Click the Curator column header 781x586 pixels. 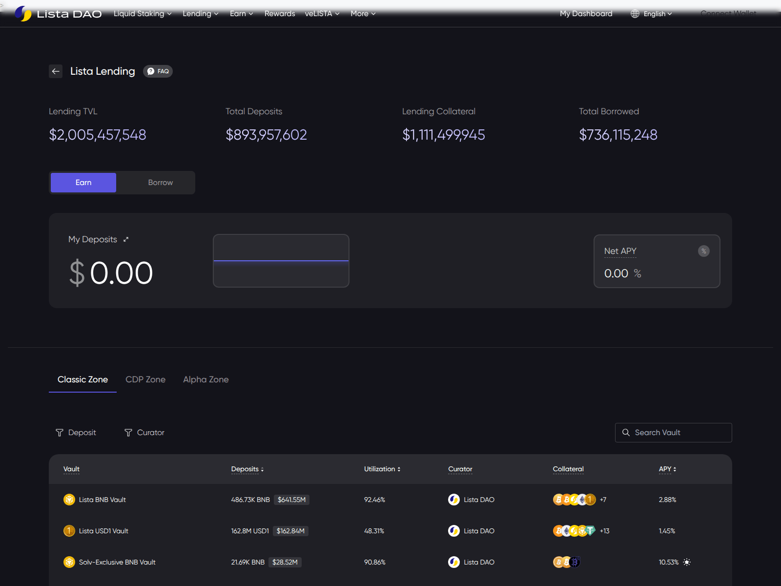coord(460,469)
